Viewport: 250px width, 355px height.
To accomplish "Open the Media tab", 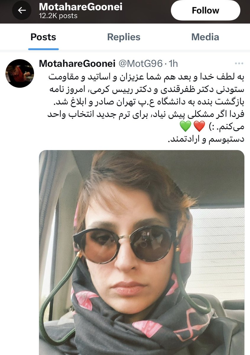I will tap(205, 37).
